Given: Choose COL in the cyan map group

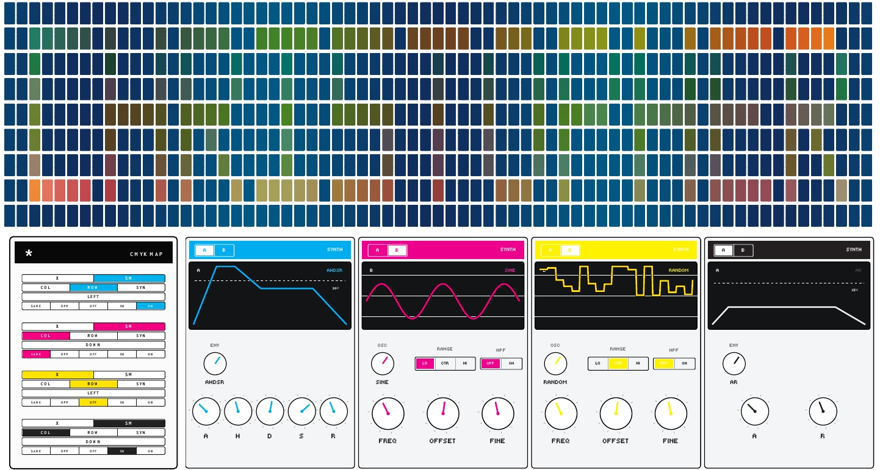Looking at the screenshot, I should [46, 287].
